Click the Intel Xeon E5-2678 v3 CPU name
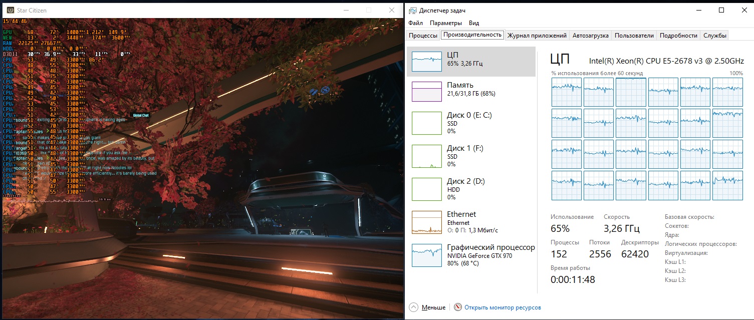The image size is (754, 320). click(666, 61)
